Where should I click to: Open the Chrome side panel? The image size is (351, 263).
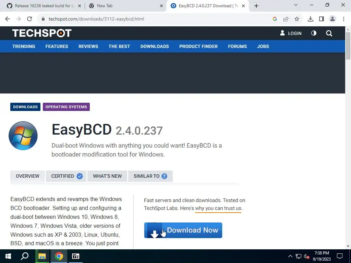[322, 19]
